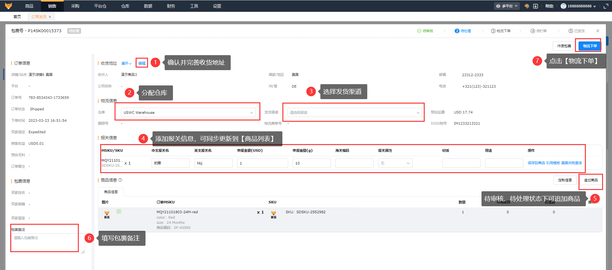Open the 平台仓 menu
The width and height of the screenshot is (612, 270).
[x=100, y=6]
